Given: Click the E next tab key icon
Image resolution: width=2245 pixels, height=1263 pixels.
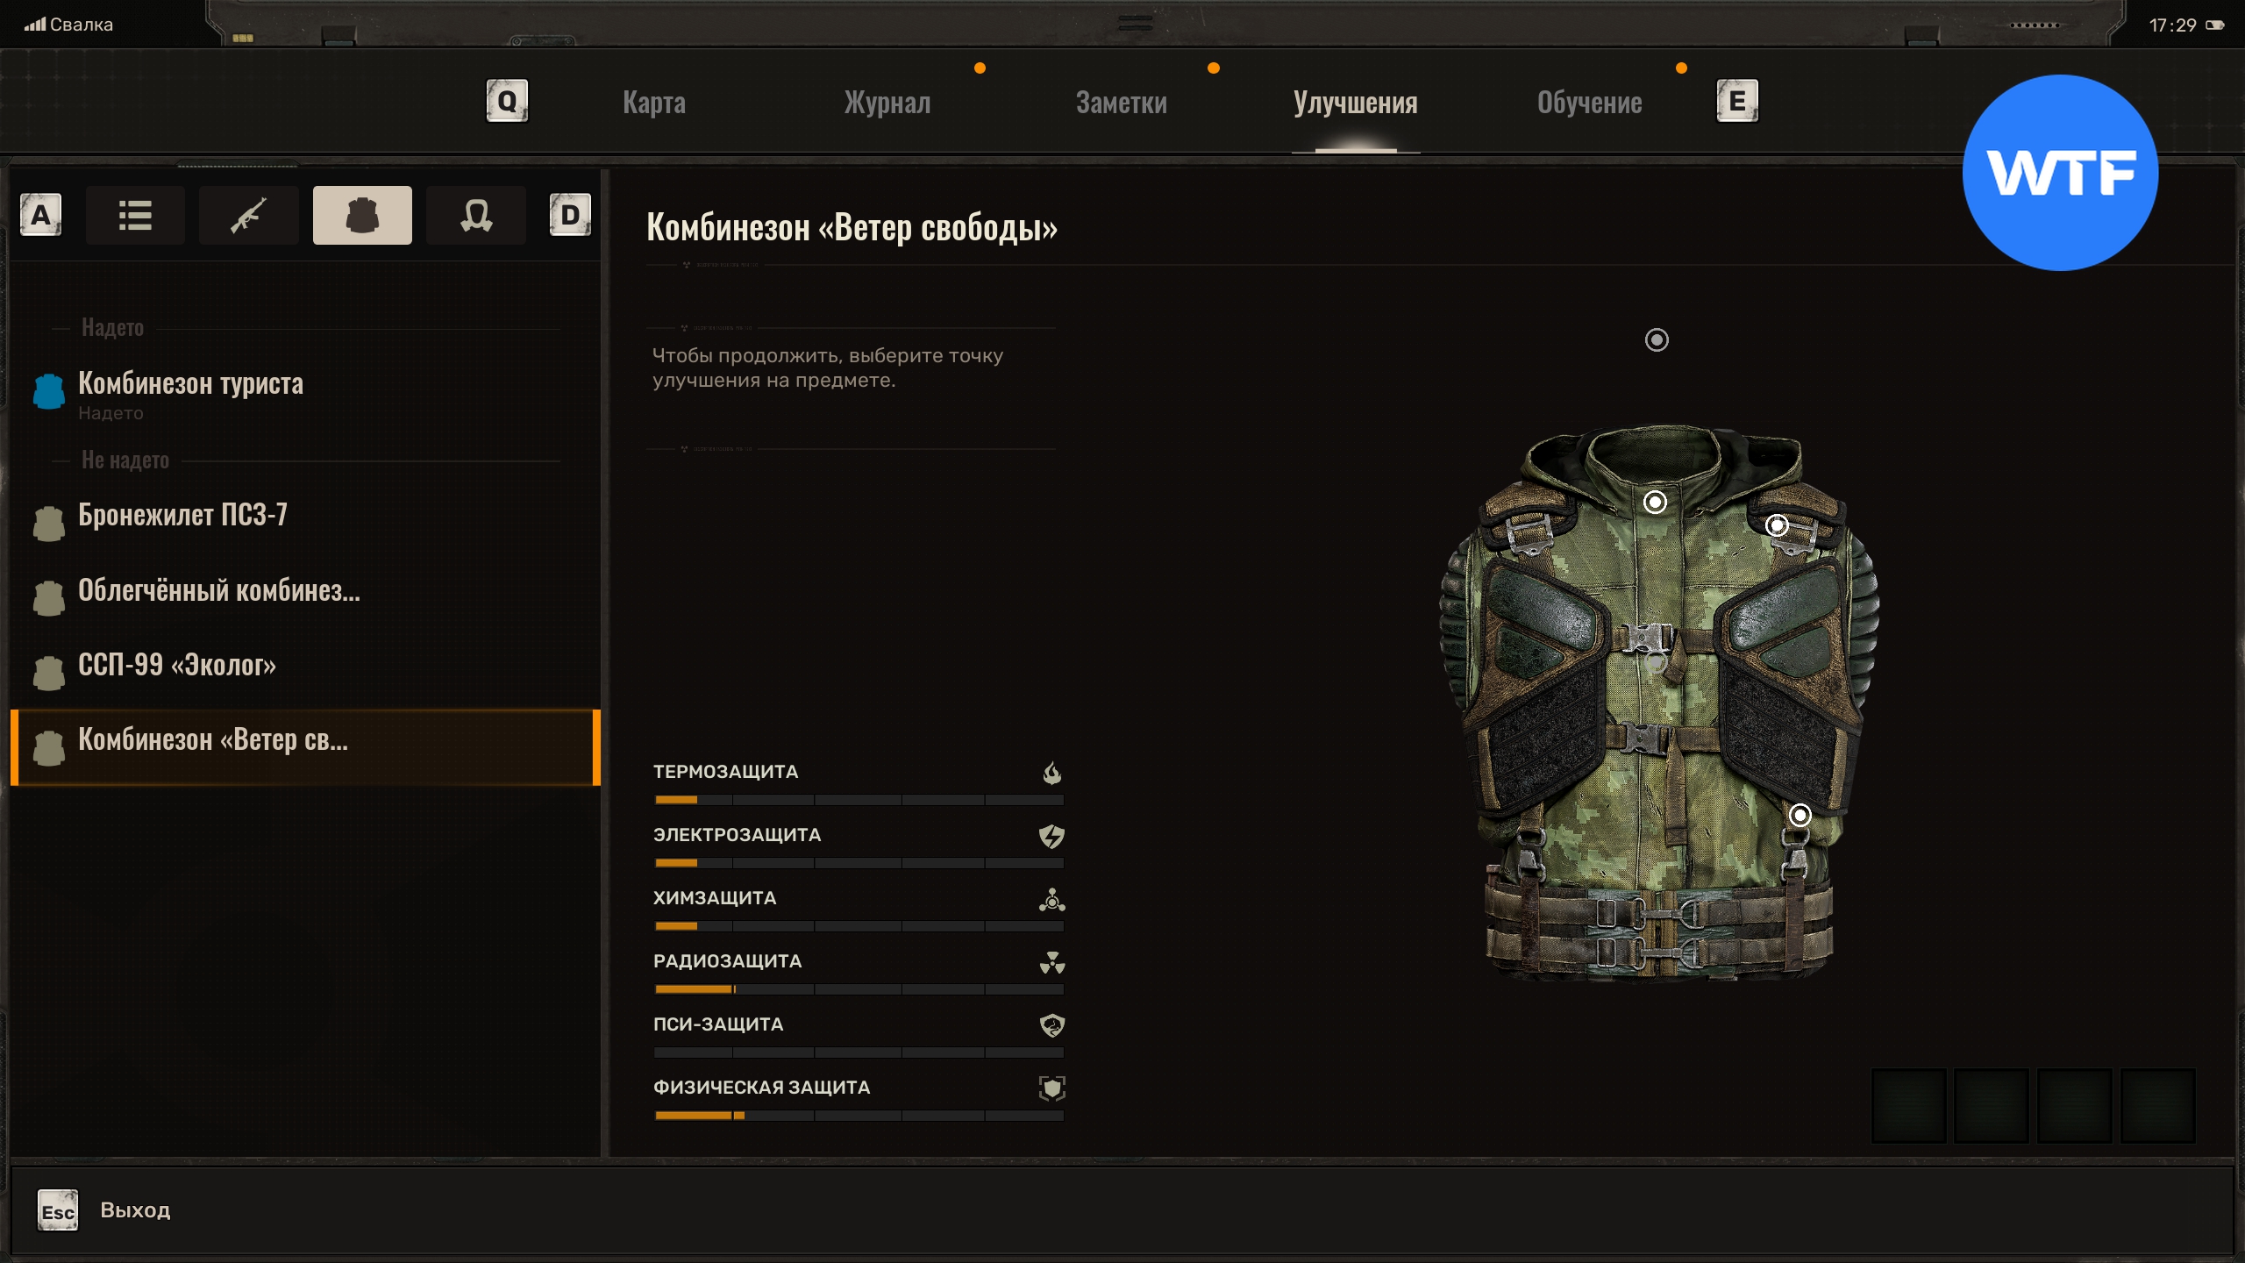Looking at the screenshot, I should click(x=1736, y=102).
